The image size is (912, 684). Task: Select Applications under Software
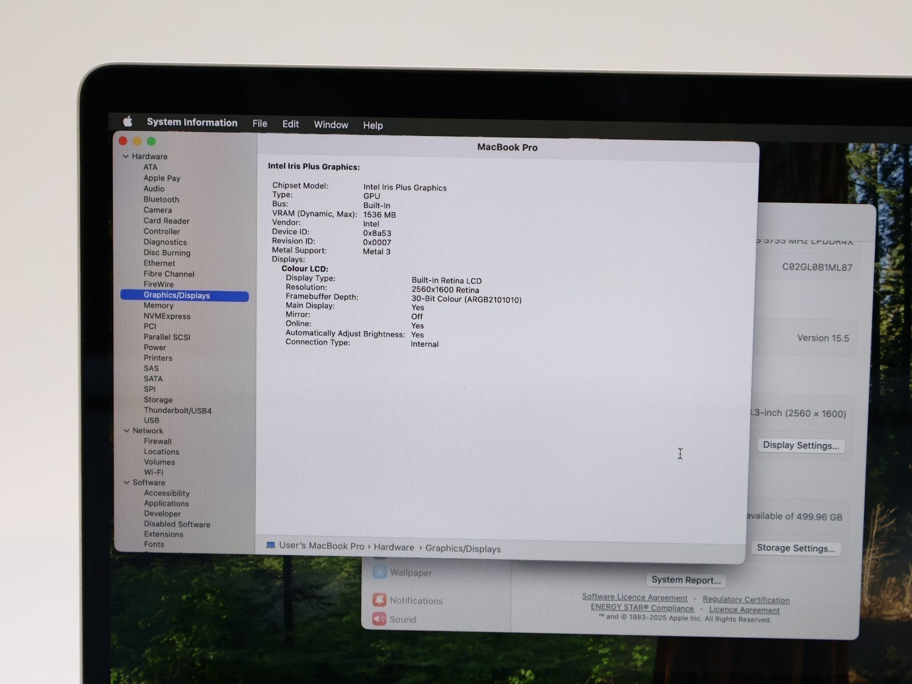tap(166, 503)
